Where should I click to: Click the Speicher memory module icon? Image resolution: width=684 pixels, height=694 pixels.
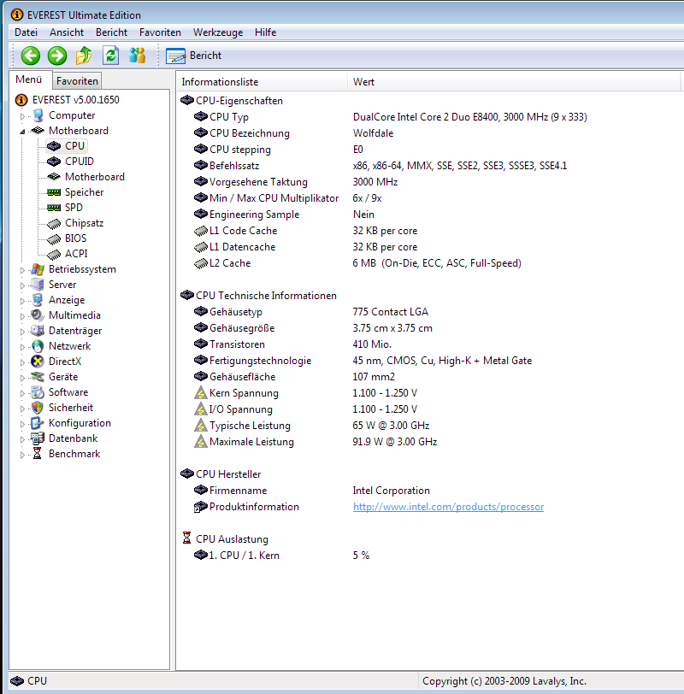click(x=54, y=192)
